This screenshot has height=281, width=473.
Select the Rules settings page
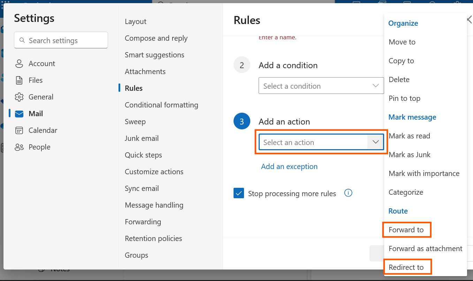point(133,88)
